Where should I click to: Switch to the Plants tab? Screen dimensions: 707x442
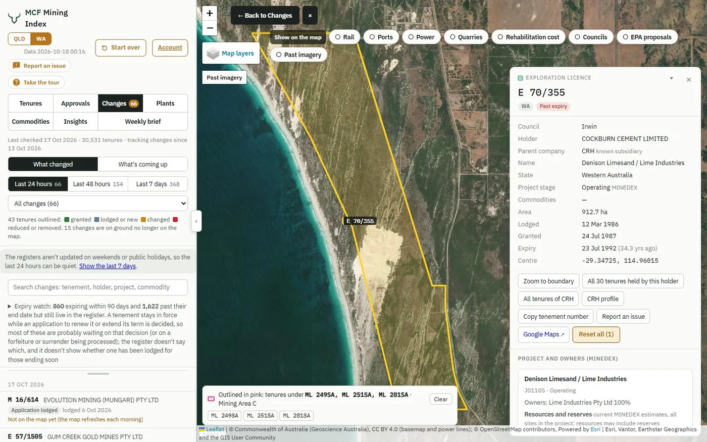point(165,104)
